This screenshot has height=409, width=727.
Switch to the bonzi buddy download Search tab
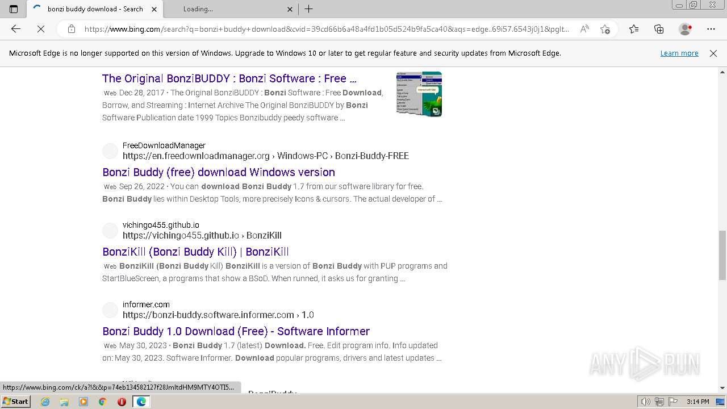tap(95, 9)
